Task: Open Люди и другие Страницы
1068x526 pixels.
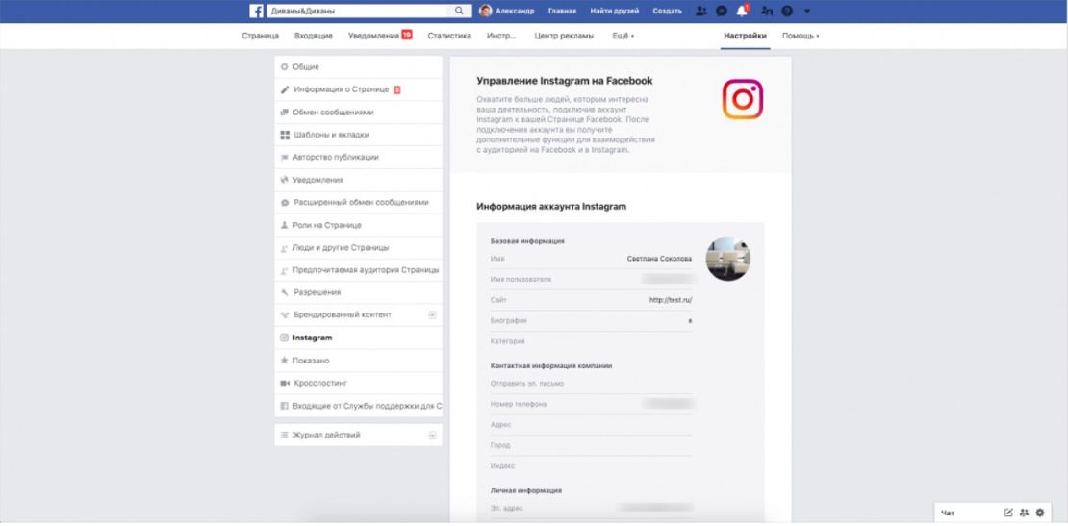Action: click(358, 248)
